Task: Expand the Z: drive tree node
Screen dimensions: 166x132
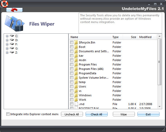Action: click(x=7, y=53)
